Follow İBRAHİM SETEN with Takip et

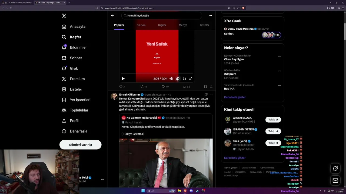pyautogui.click(x=273, y=131)
